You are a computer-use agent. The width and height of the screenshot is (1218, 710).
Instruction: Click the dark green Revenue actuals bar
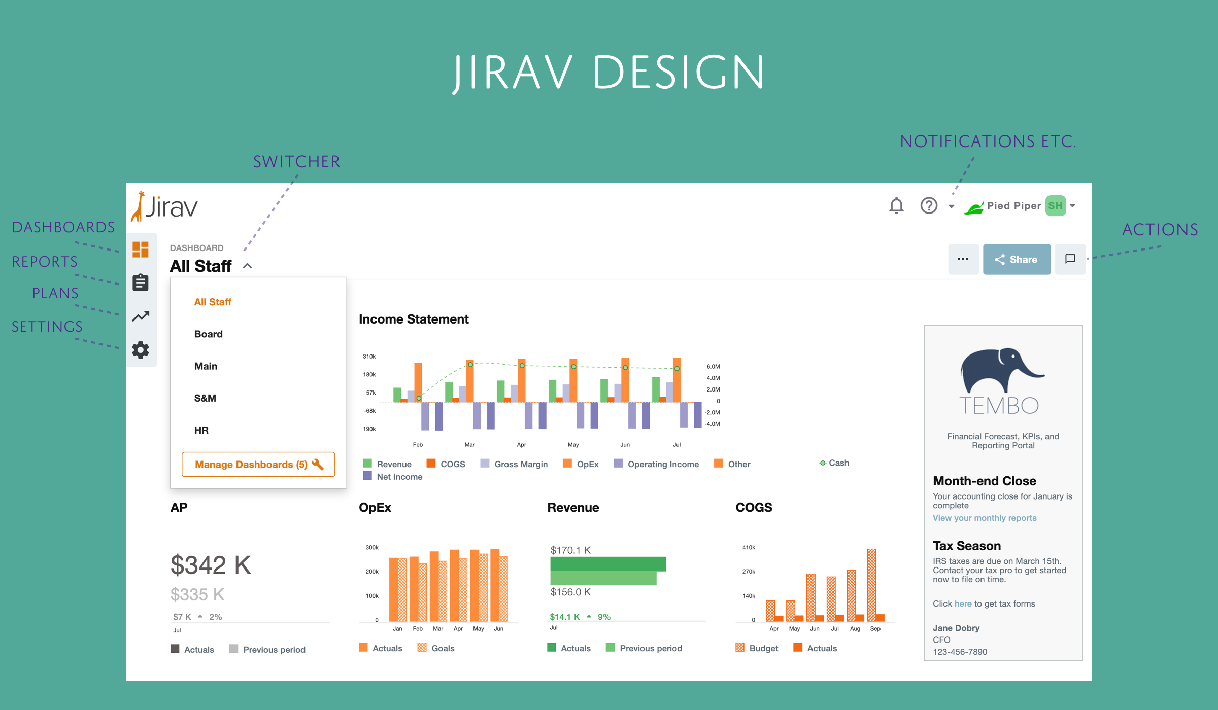click(608, 563)
